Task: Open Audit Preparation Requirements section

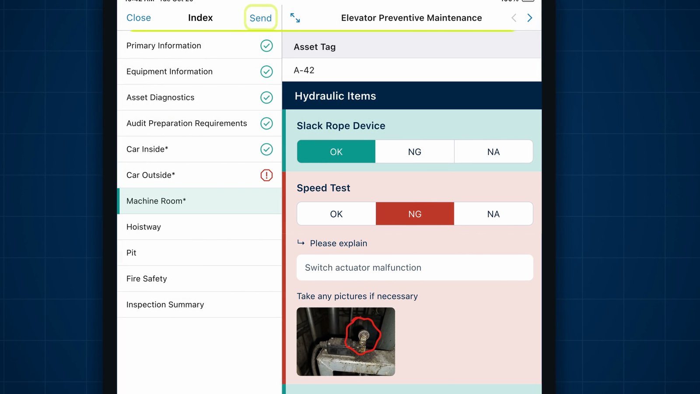Action: [x=199, y=123]
